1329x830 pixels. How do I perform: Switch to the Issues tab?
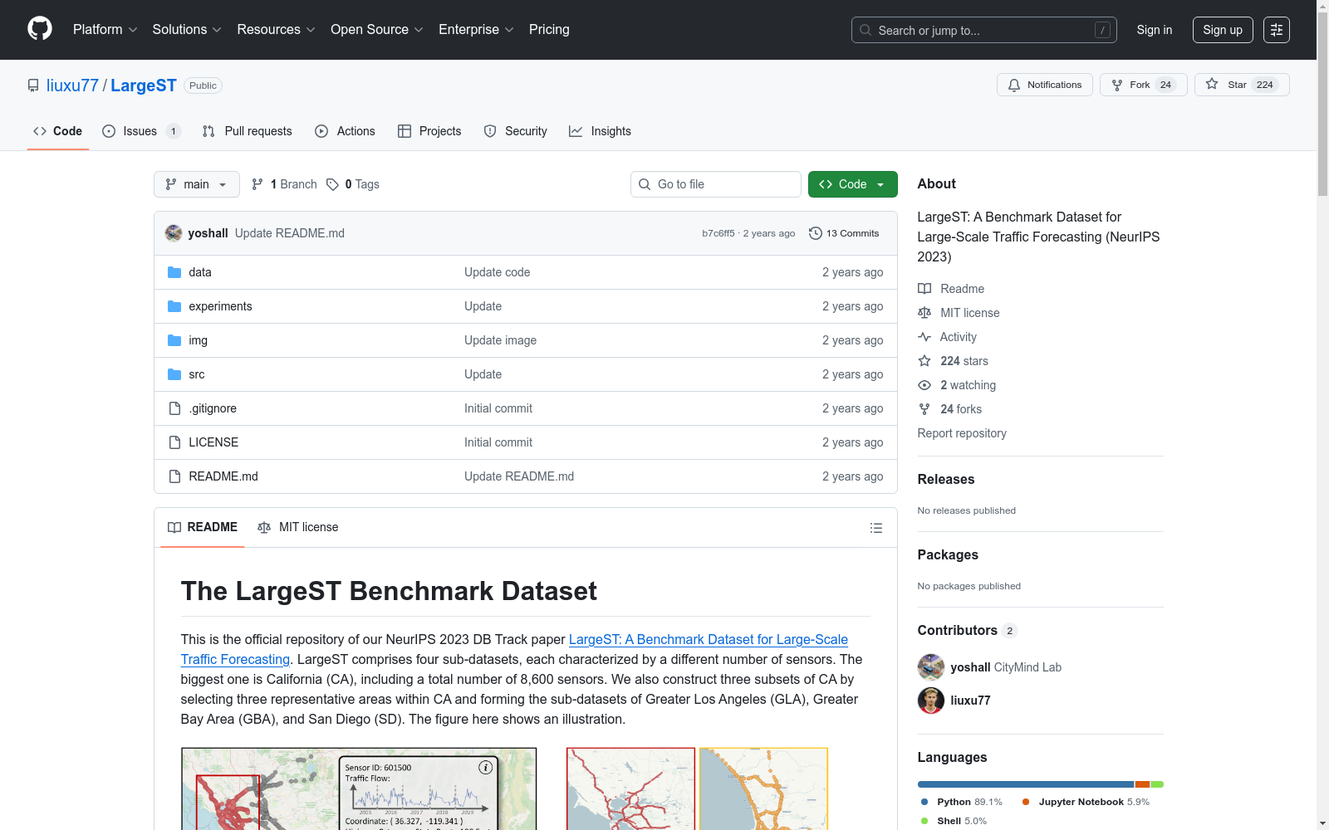coord(141,131)
